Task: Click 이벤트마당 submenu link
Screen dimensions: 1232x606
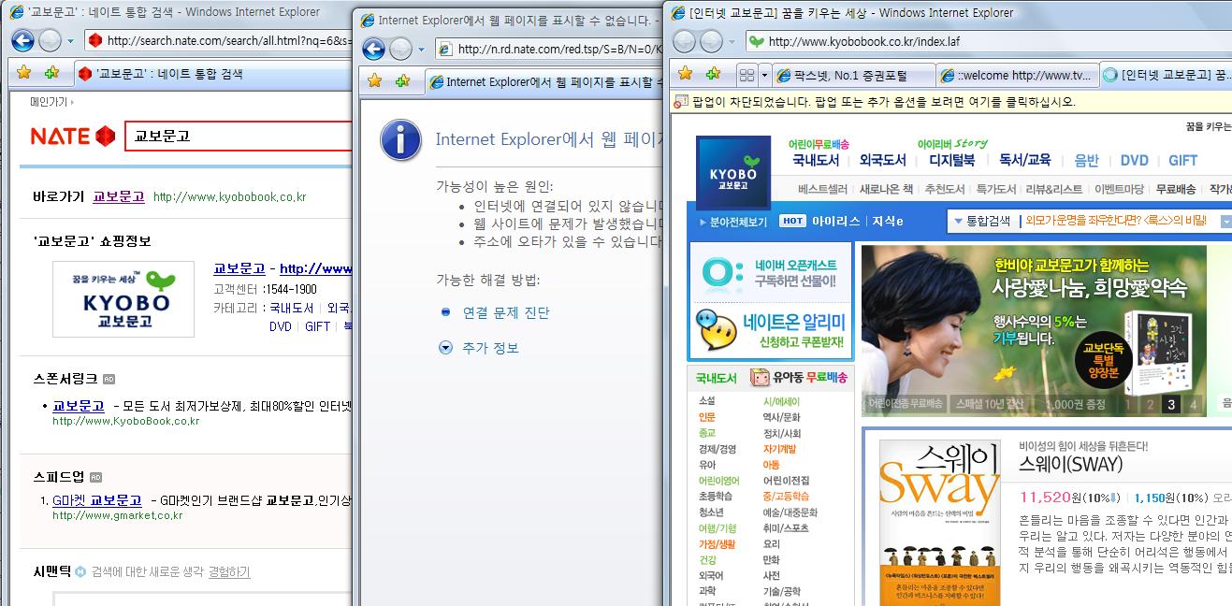Action: [x=1119, y=189]
